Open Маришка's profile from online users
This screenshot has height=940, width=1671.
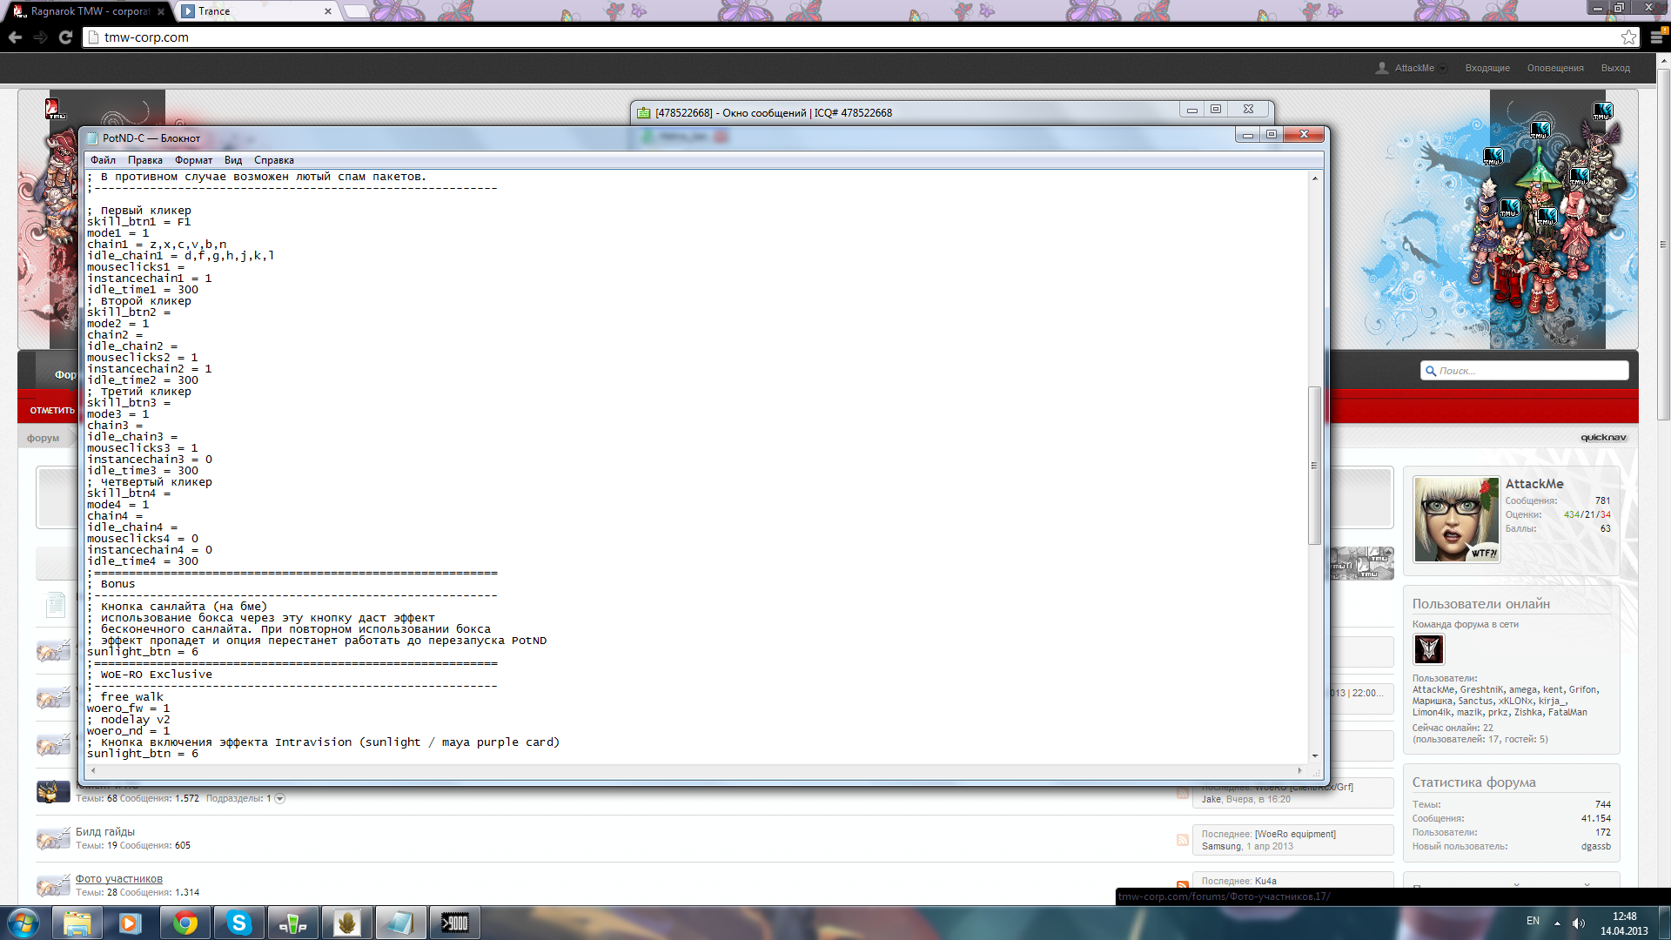[1432, 701]
